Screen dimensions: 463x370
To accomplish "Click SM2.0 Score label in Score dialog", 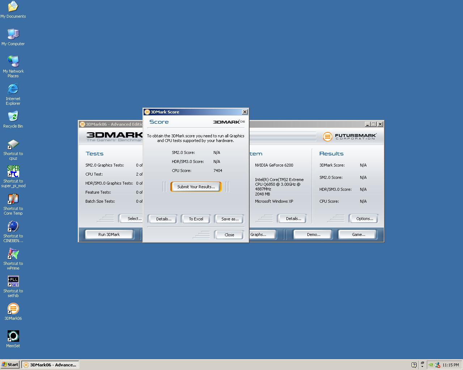I will pyautogui.click(x=183, y=152).
